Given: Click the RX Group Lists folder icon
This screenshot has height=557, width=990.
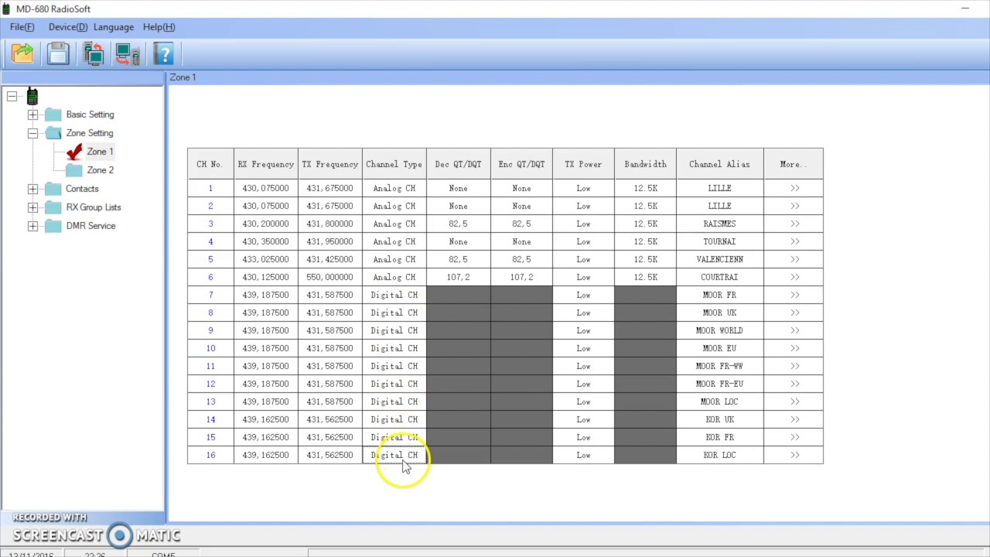Looking at the screenshot, I should tap(53, 207).
